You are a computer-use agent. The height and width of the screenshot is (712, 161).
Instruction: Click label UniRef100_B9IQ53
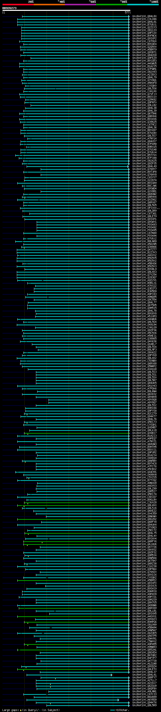click(144, 61)
